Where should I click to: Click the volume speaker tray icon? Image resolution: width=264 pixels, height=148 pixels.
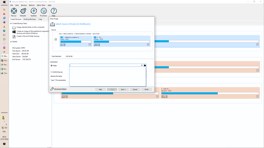pyautogui.click(x=6, y=128)
